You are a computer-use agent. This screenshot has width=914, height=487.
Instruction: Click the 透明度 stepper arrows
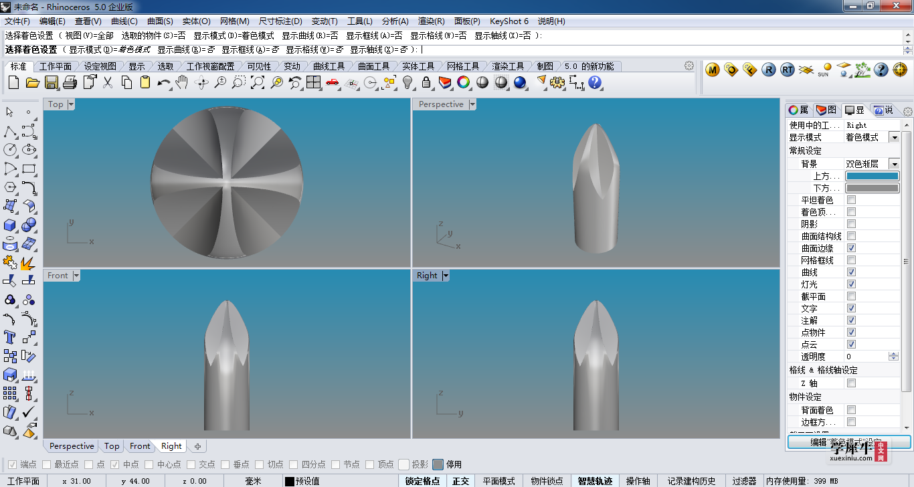coord(893,357)
